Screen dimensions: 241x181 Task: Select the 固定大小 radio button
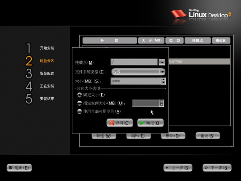(x=79, y=95)
